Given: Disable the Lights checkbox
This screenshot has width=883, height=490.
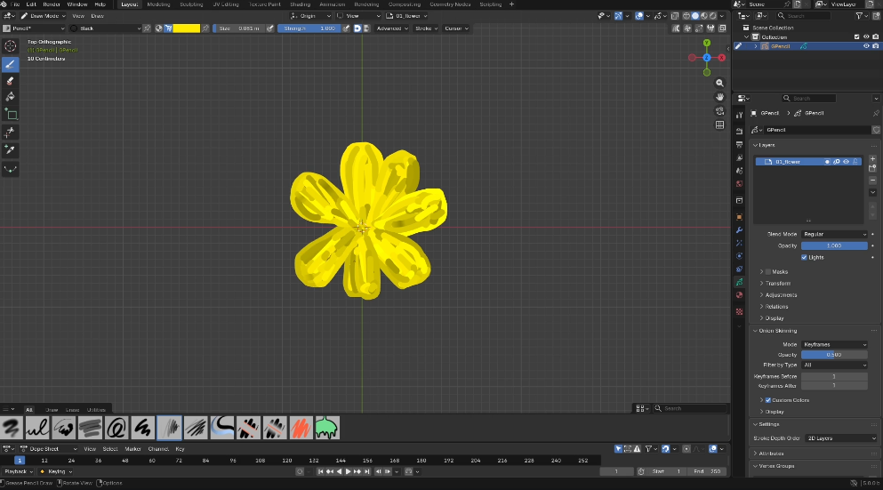Looking at the screenshot, I should pos(805,257).
